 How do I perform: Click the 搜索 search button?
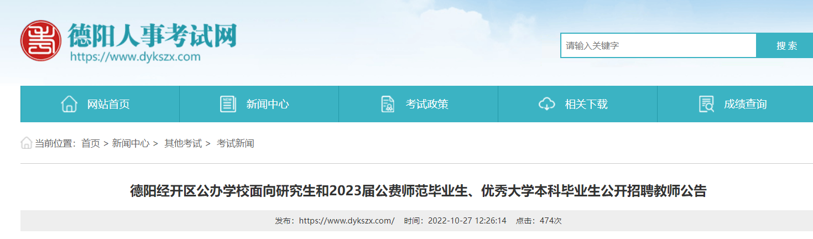pyautogui.click(x=786, y=45)
